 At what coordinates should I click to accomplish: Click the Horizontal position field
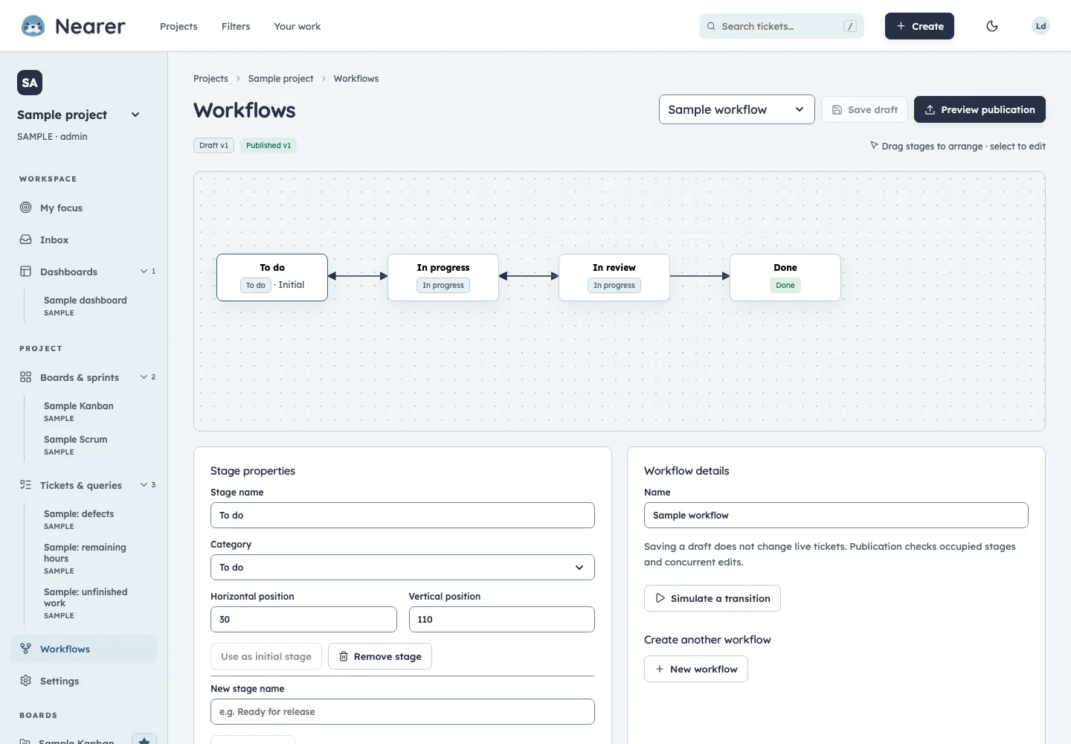pos(303,619)
